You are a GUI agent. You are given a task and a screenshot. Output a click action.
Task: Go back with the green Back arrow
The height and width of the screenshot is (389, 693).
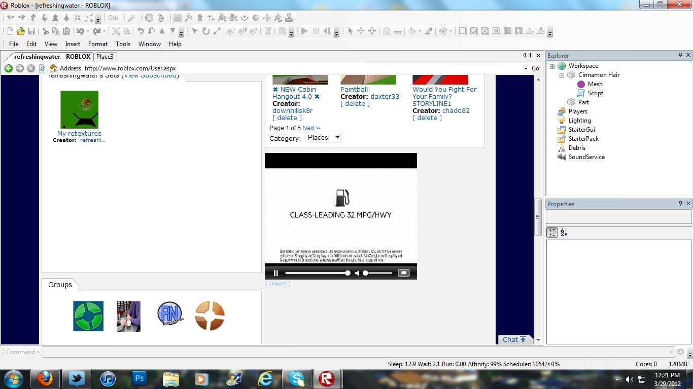(x=9, y=68)
